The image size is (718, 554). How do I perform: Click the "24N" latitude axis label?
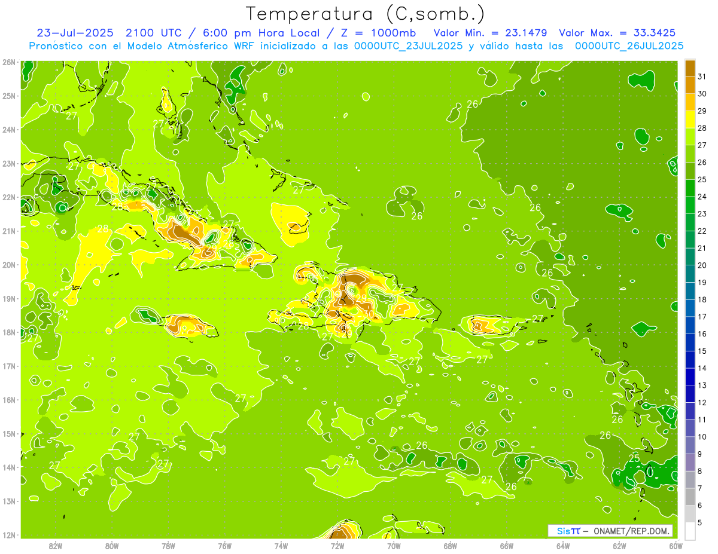pos(8,130)
